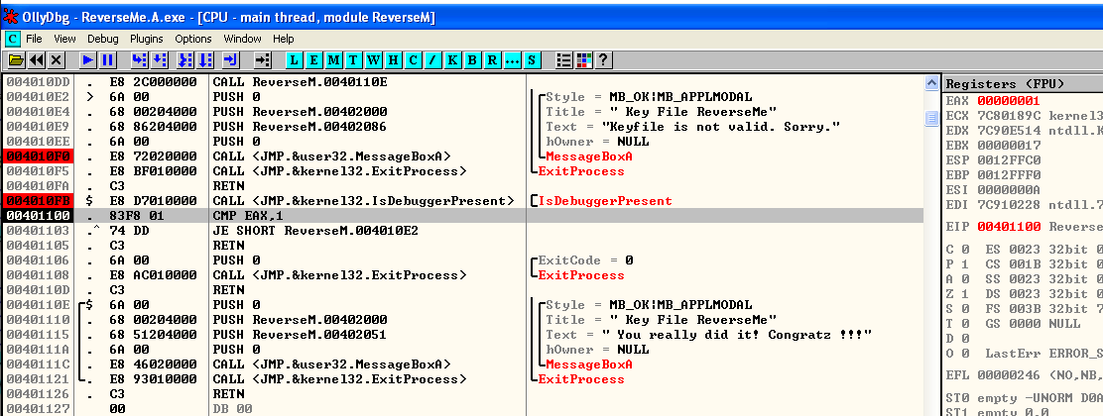Select the EAX value 00000001

point(1008,100)
